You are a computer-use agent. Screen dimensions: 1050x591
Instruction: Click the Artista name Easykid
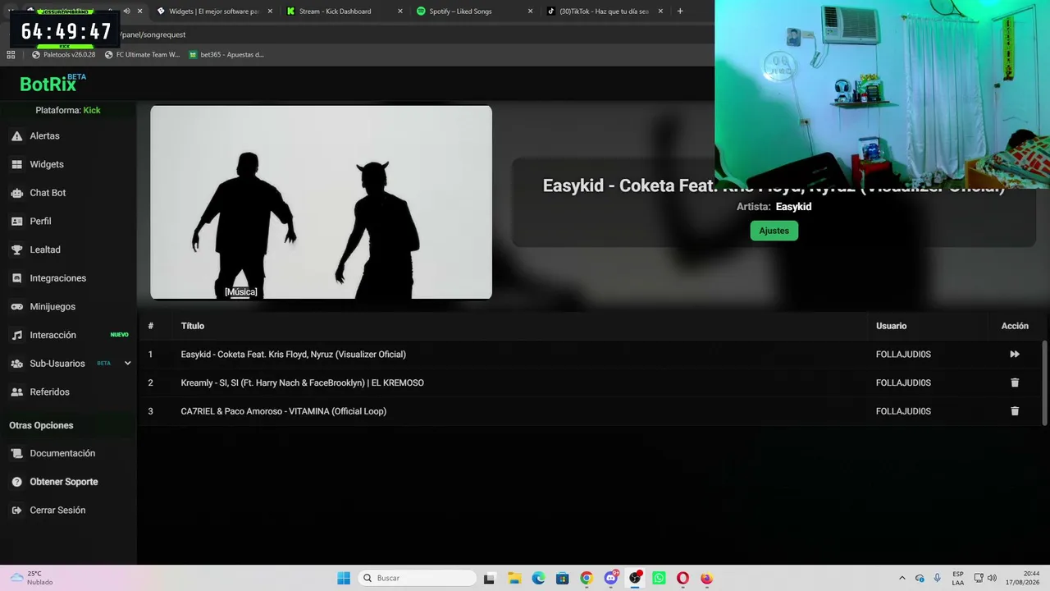click(793, 207)
